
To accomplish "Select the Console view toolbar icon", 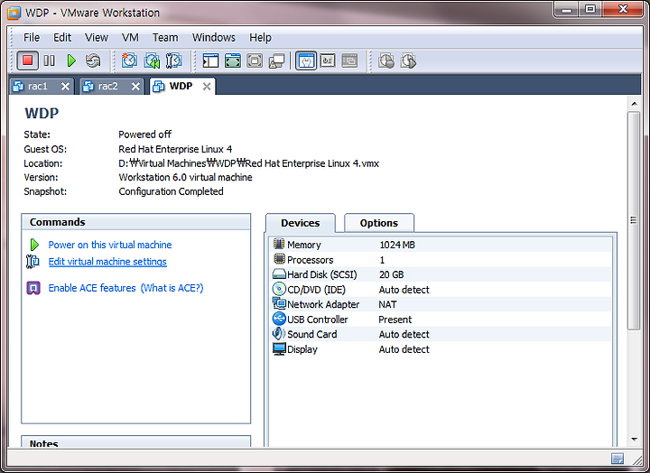I will point(349,61).
